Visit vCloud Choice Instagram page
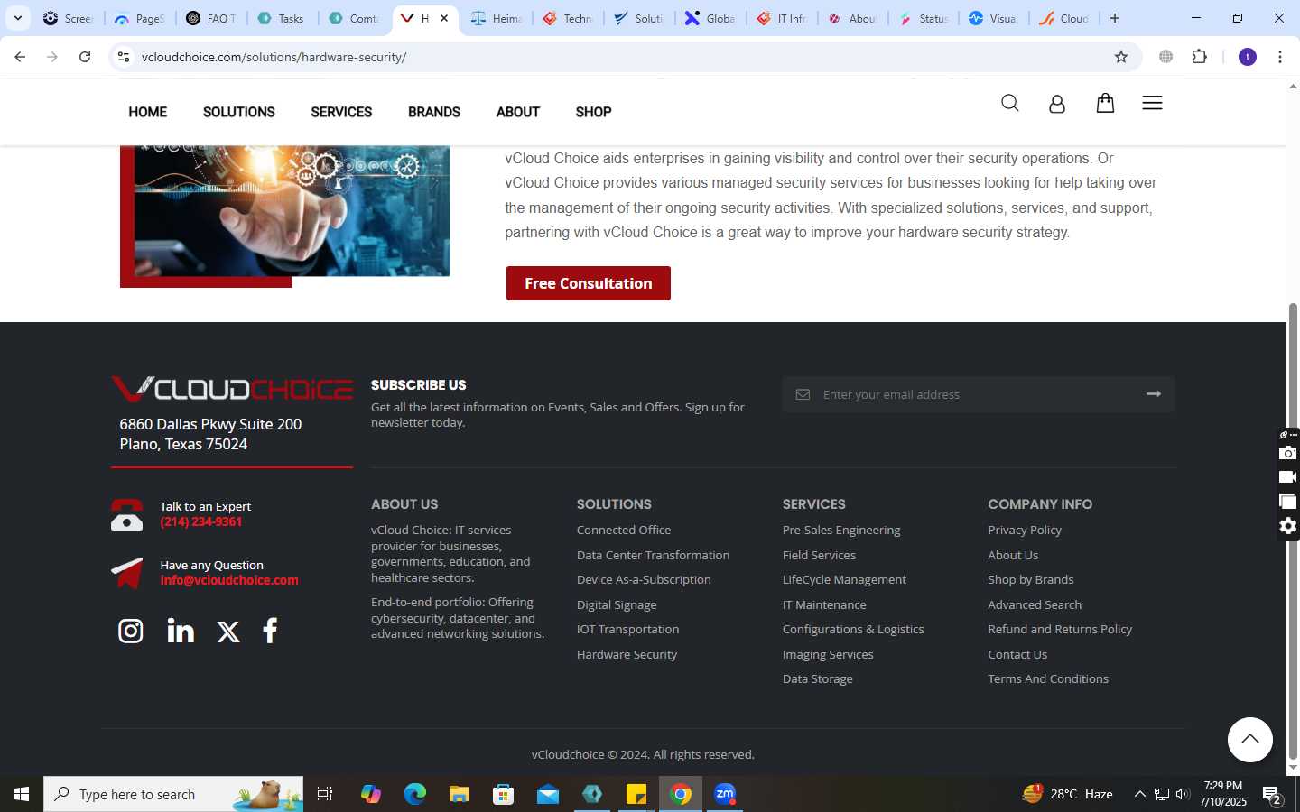 [131, 631]
